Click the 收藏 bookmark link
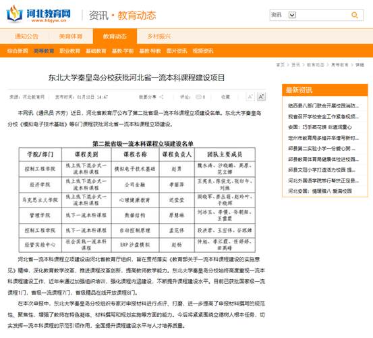The image size is (373, 338). tap(225, 97)
